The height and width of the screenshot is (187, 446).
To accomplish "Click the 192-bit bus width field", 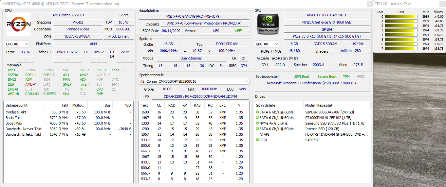I will [358, 44].
